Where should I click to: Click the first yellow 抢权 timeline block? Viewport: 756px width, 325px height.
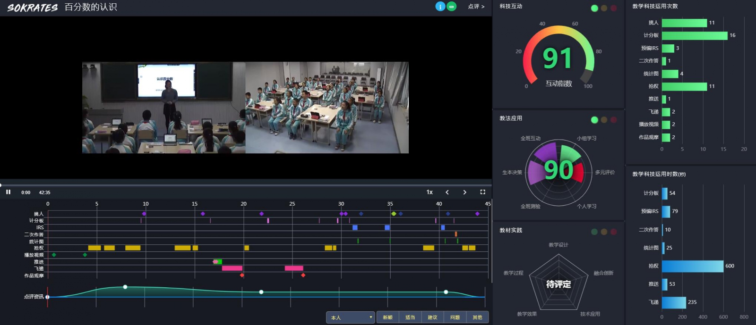[x=94, y=248]
